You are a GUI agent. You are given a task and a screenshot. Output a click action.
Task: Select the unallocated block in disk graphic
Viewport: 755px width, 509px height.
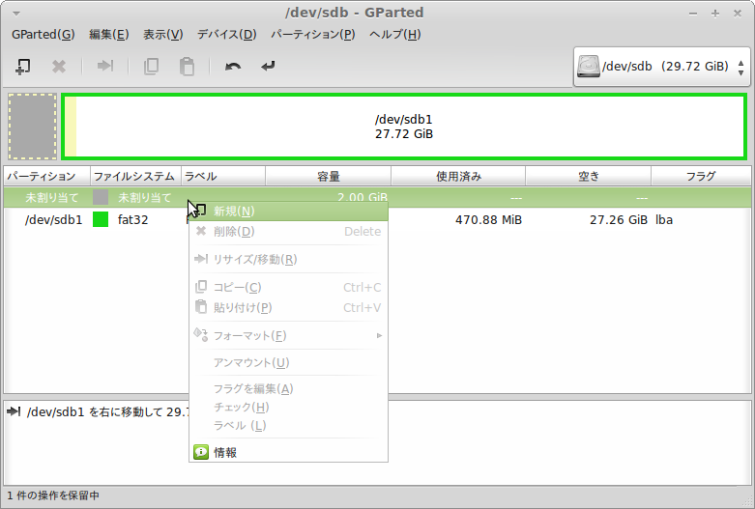click(33, 127)
